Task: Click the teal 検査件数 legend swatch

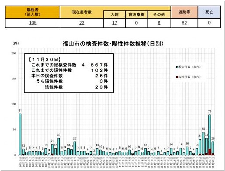Action: 177,67
